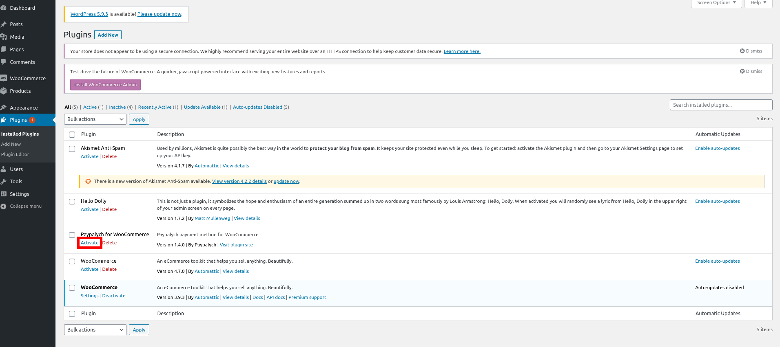Click the WooCommerce logo icon in sidebar
The height and width of the screenshot is (347, 780).
tap(3, 78)
